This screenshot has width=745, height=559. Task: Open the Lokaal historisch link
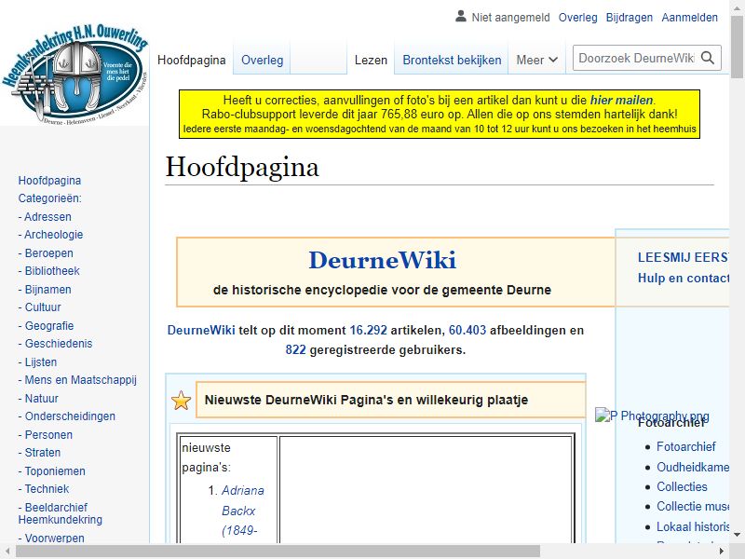[693, 527]
